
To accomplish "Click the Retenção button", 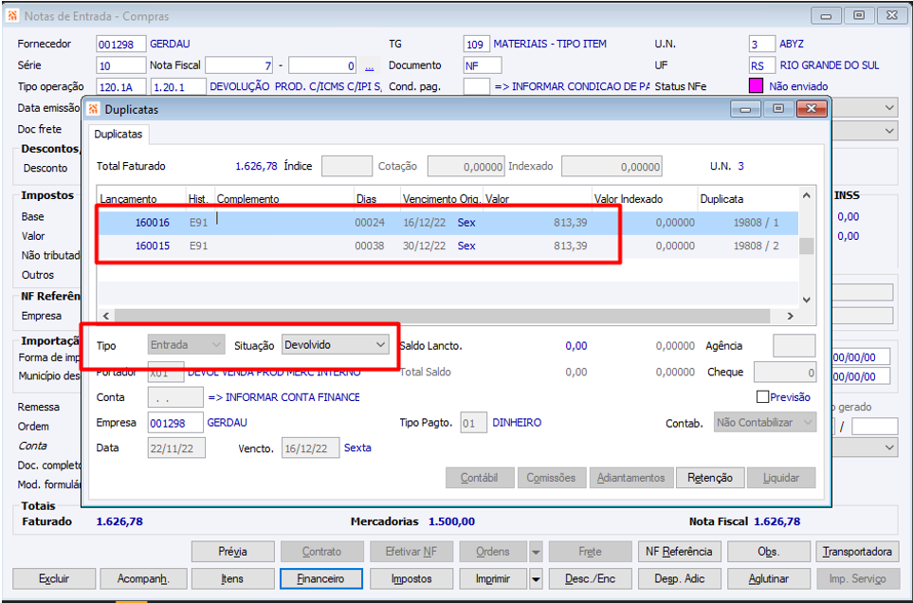I will pyautogui.click(x=710, y=478).
